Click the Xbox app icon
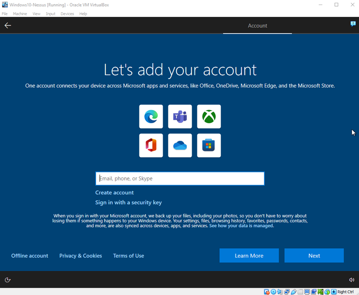This screenshot has width=359, height=295. point(209,117)
